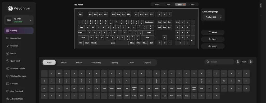Select the Caps Lock key on keyboard layout
266x103 pixels.
point(82,32)
